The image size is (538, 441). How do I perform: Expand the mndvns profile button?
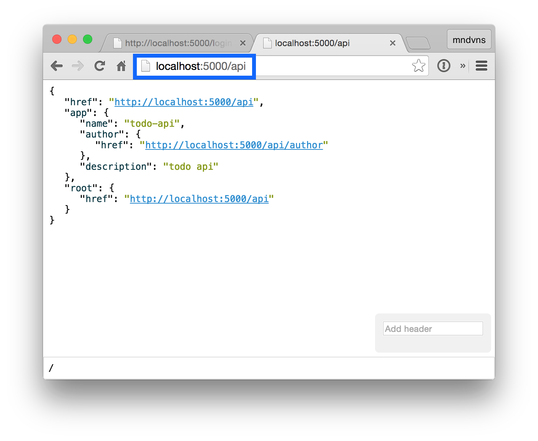(x=469, y=39)
